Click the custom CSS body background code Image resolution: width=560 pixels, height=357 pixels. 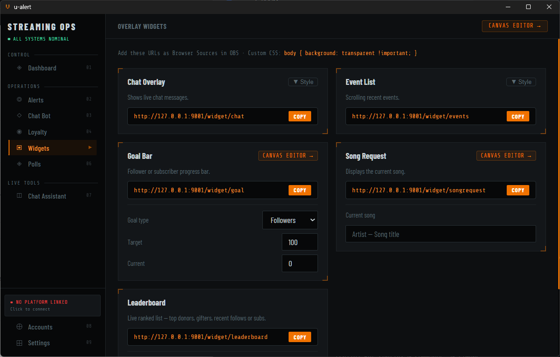tap(350, 53)
